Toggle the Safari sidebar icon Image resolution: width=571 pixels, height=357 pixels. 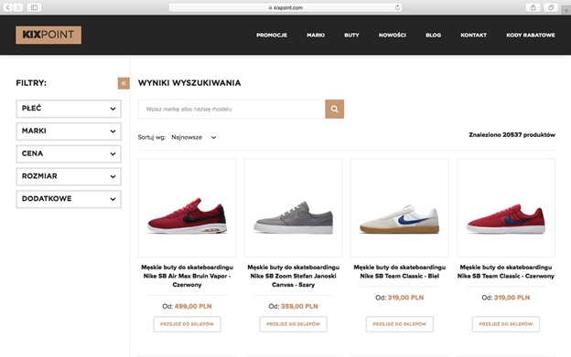(x=34, y=7)
